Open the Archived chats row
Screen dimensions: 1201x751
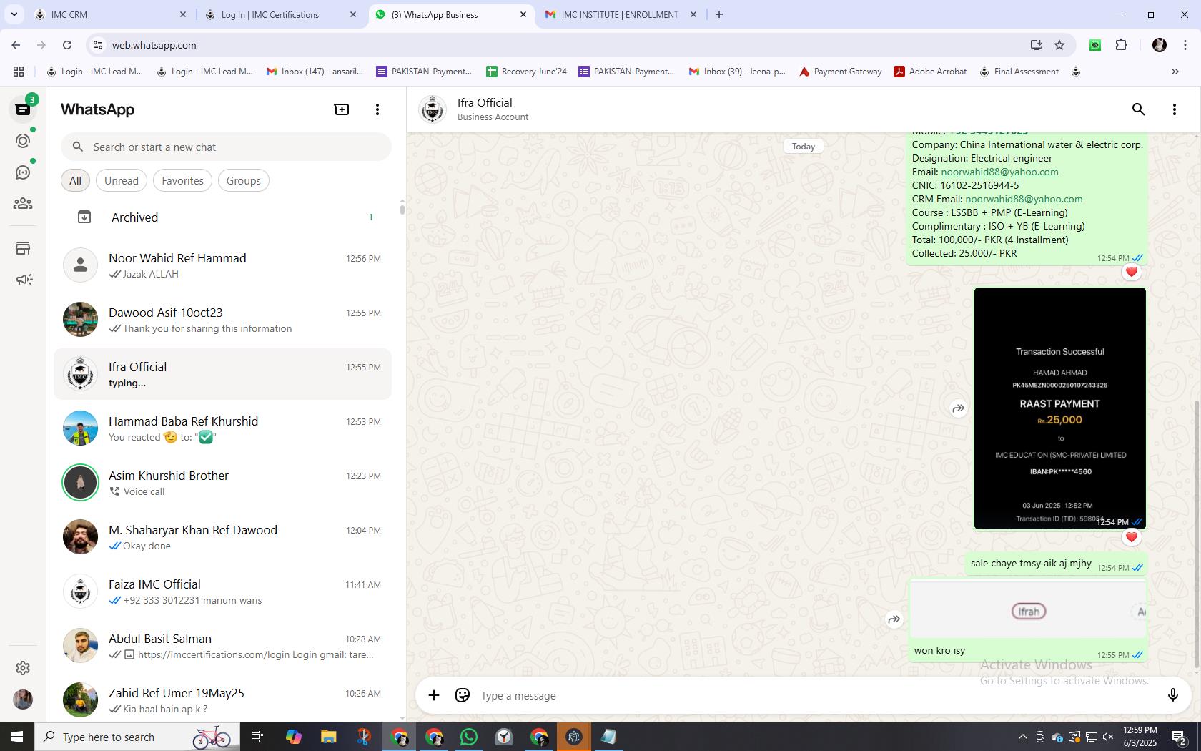[222, 217]
